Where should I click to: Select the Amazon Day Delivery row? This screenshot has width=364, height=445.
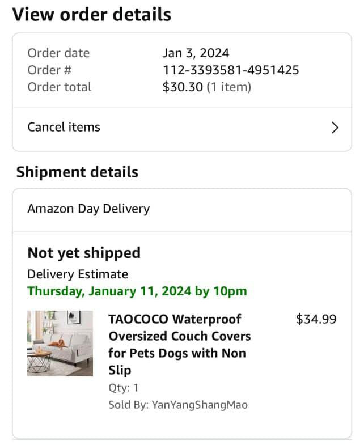[x=89, y=209]
